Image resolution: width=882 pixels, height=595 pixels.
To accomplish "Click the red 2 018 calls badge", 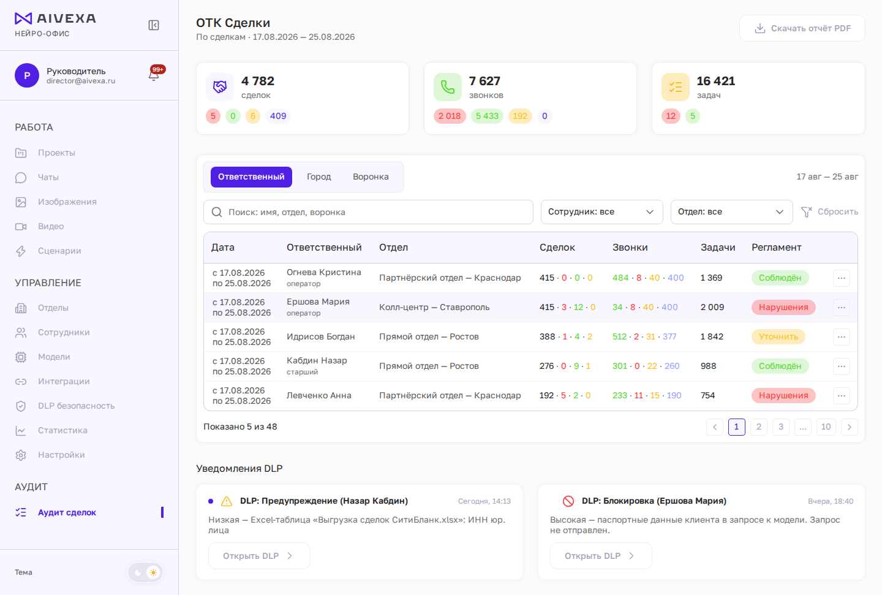I will pyautogui.click(x=450, y=116).
